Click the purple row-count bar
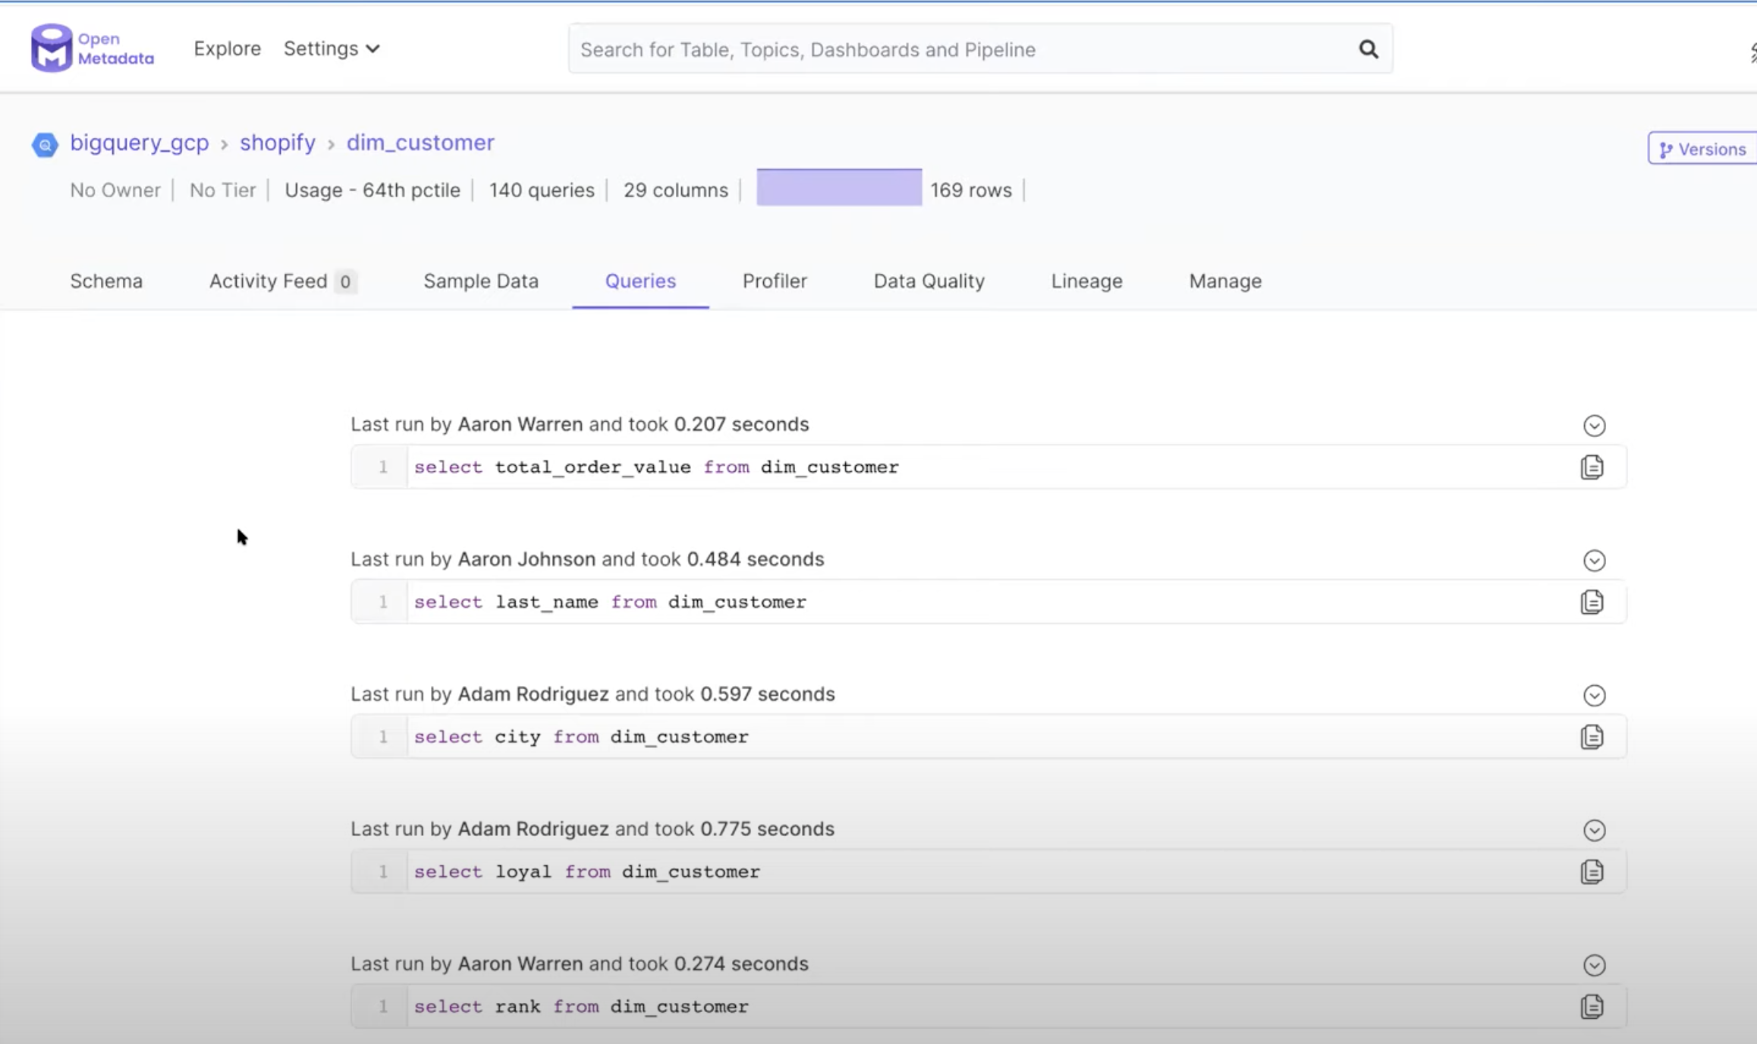This screenshot has height=1044, width=1757. [x=838, y=187]
